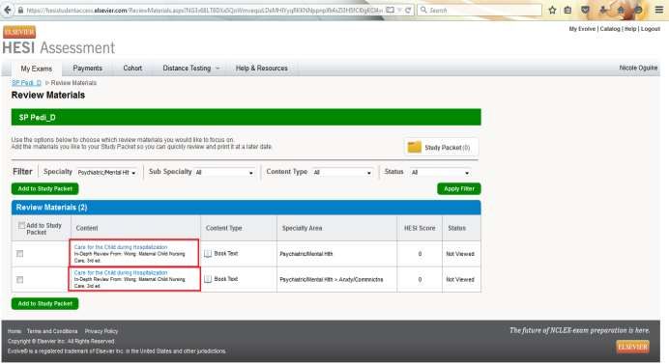Image resolution: width=669 pixels, height=364 pixels.
Task: Click the HESI Score column header
Action: point(420,228)
